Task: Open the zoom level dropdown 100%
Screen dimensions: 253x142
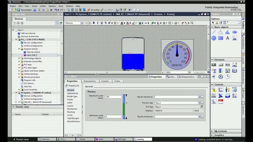Action: pyautogui.click(x=189, y=72)
